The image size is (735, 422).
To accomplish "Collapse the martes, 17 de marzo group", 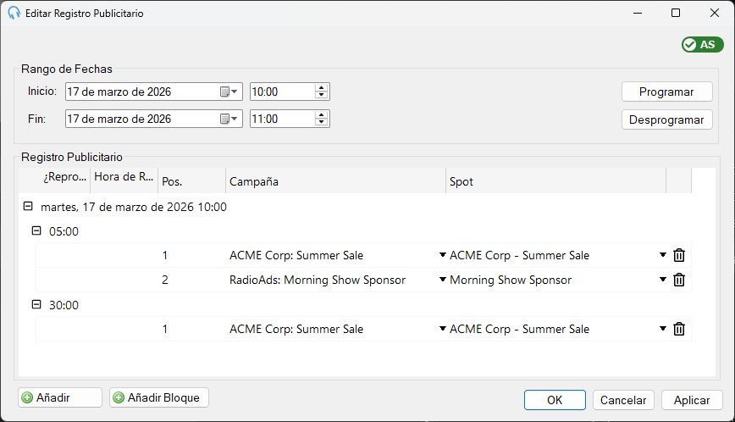I will click(28, 206).
